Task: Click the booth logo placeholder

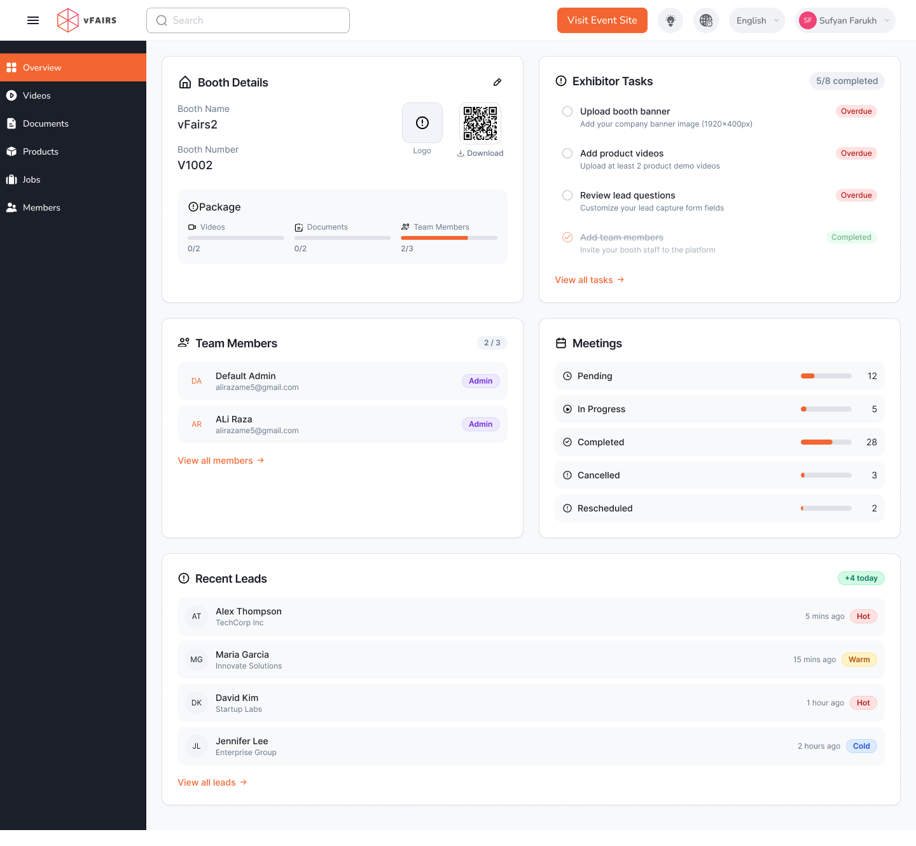Action: click(422, 123)
